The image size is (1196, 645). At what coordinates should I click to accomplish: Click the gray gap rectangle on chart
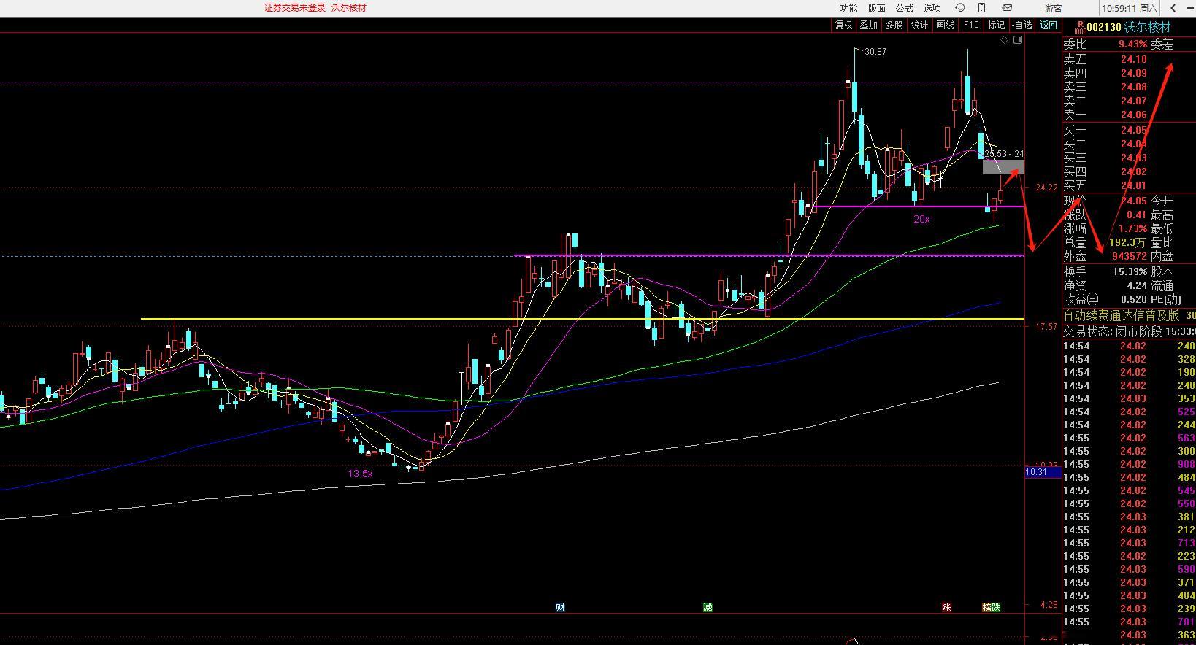coord(1003,167)
